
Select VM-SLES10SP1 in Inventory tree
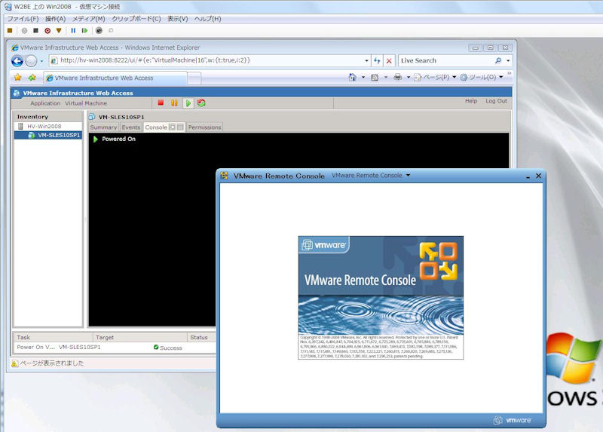48,135
